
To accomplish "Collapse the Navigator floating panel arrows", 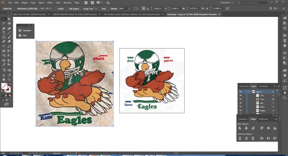I will 29,25.
